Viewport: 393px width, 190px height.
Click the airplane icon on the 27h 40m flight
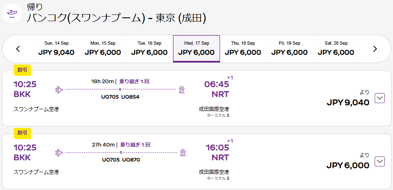click(59, 152)
